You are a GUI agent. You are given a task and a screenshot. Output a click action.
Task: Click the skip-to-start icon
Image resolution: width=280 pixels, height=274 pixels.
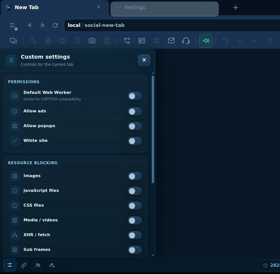pyautogui.click(x=255, y=41)
